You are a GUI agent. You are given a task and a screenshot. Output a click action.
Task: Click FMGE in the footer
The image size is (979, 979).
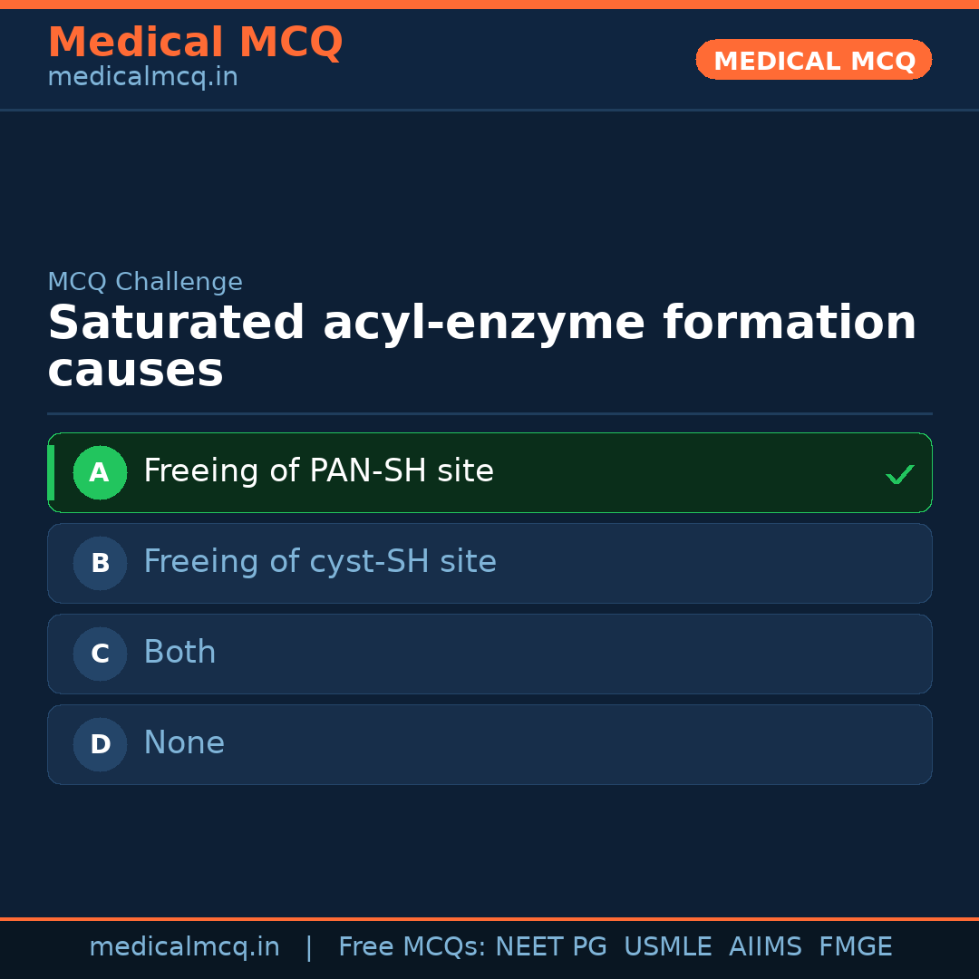855,947
